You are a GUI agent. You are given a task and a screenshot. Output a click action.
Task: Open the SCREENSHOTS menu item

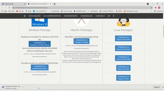coord(71,16)
